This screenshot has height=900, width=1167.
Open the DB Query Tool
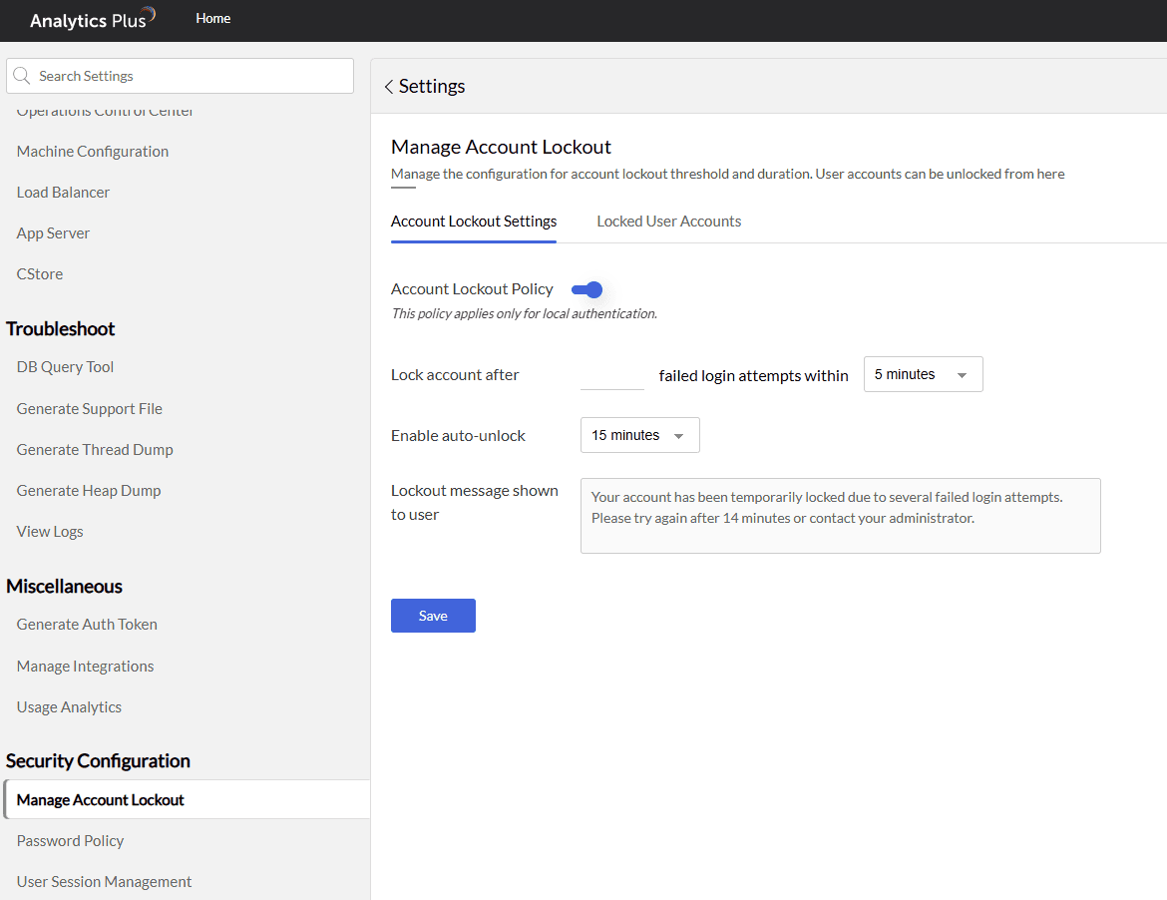(x=65, y=367)
